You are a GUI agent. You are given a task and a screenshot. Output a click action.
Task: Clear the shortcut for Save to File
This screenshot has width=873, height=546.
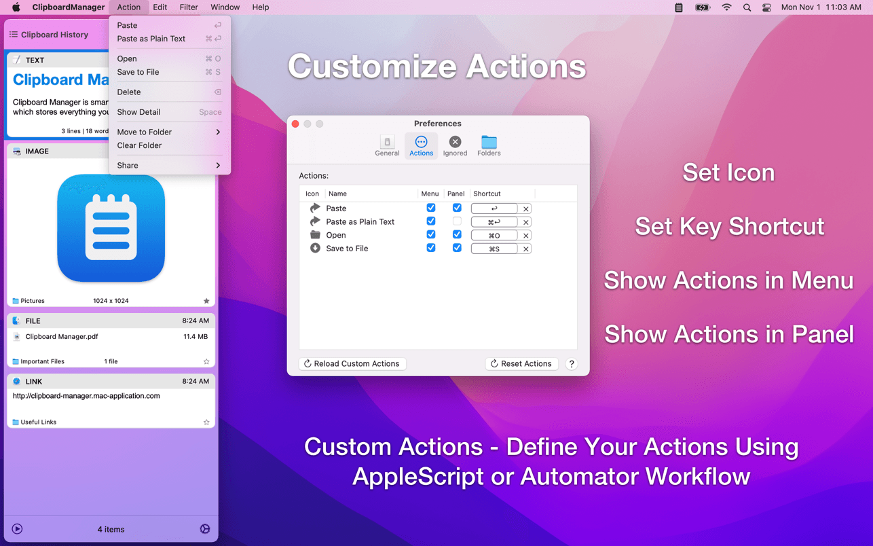point(525,249)
